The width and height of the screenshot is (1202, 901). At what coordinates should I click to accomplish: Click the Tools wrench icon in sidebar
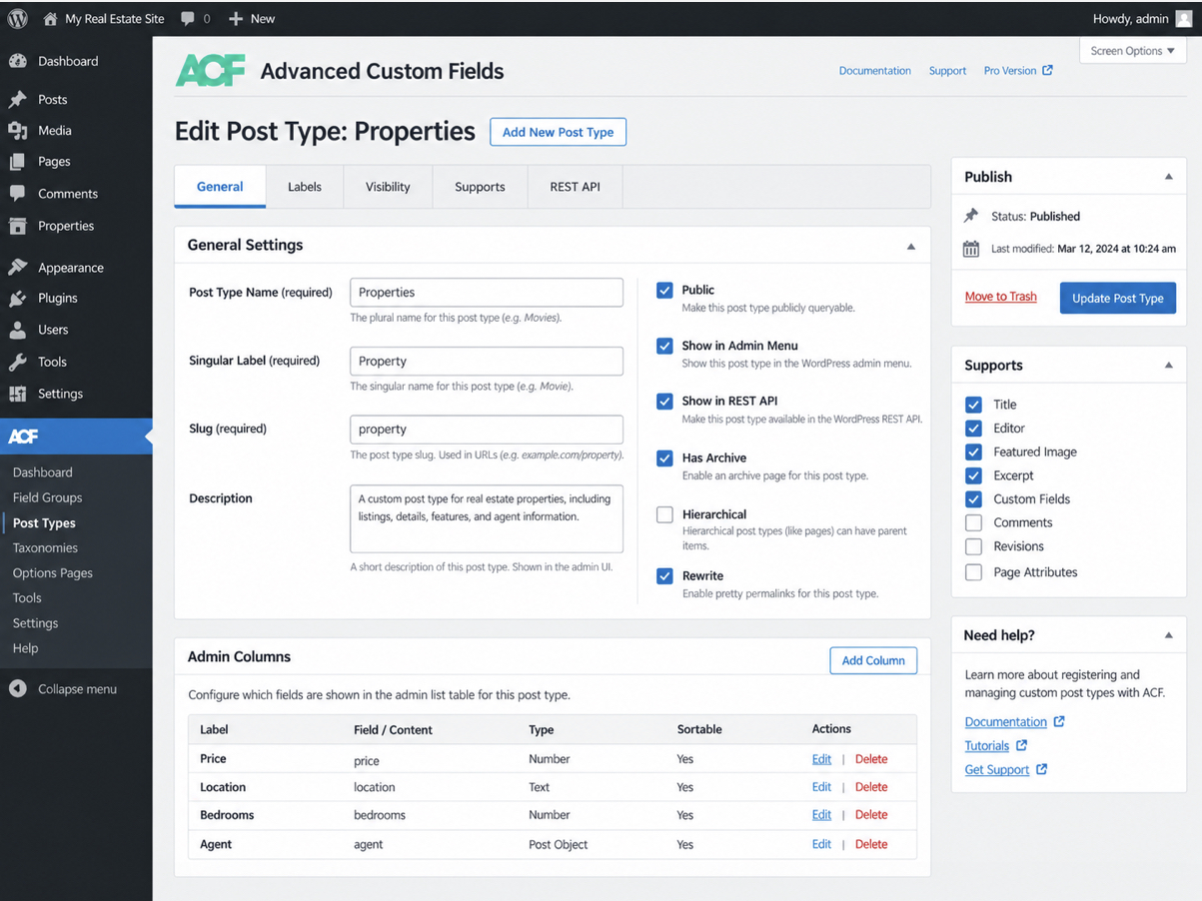18,362
